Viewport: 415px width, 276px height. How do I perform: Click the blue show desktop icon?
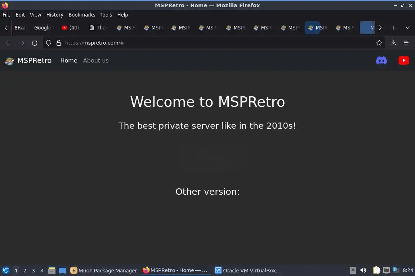(62, 271)
